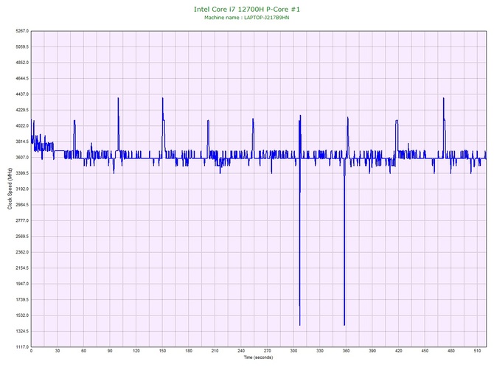
Task: Select the 3607.0 y-axis value
Action: point(22,157)
